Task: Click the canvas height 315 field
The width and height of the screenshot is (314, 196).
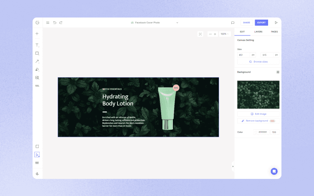Action: (267, 55)
